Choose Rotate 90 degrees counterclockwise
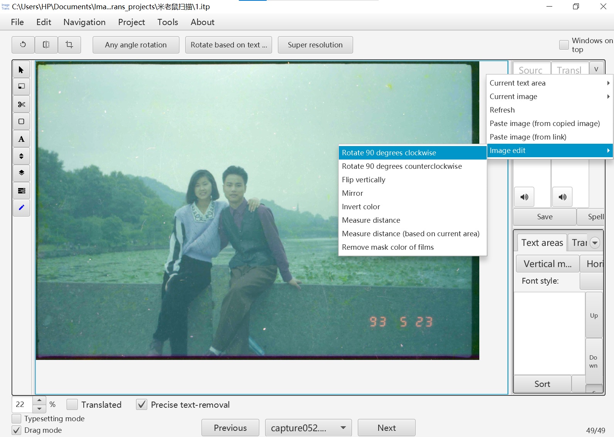 coord(402,166)
